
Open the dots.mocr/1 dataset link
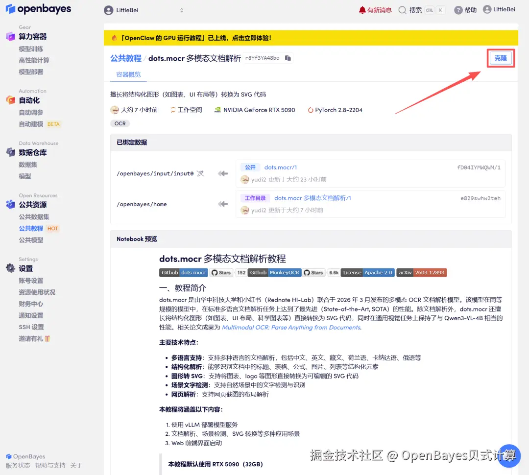tap(280, 167)
